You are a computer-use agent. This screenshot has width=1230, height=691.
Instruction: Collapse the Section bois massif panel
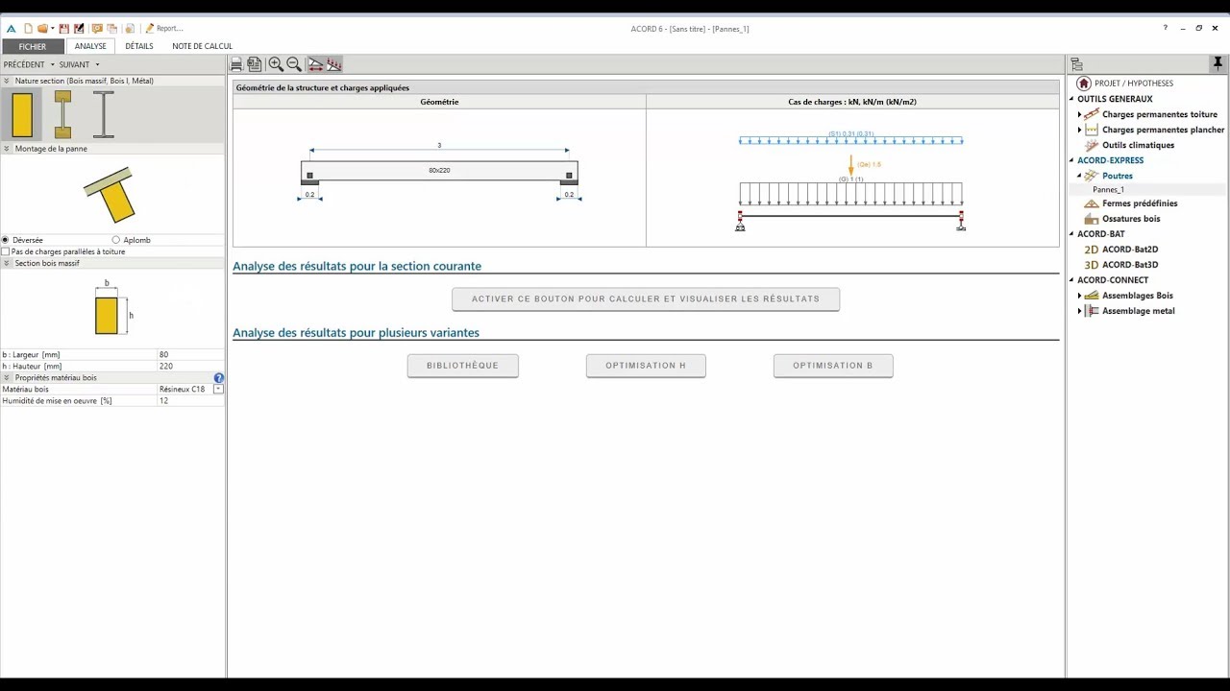[7, 263]
